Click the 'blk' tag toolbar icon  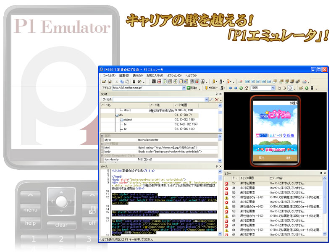click(x=247, y=81)
